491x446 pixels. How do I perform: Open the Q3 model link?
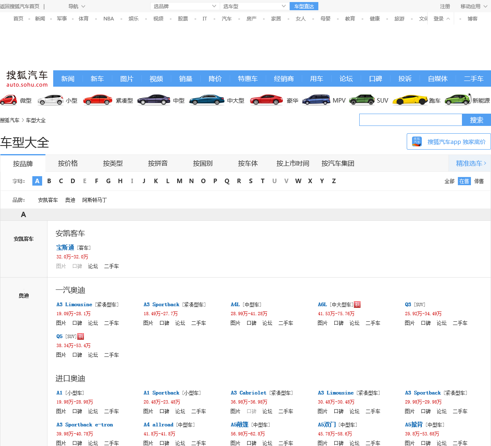pos(408,305)
